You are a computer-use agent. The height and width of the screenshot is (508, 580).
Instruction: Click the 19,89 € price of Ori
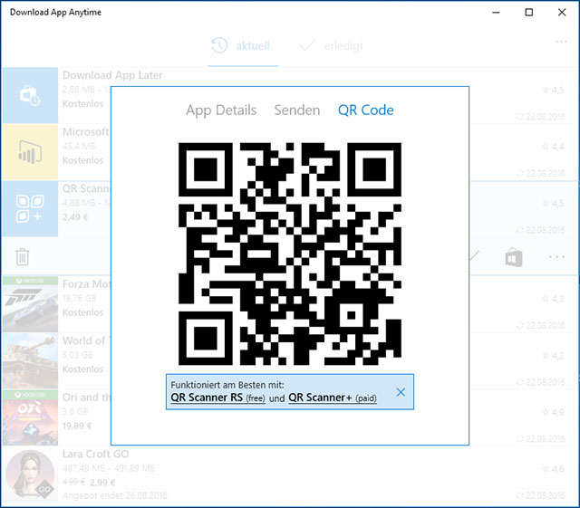pos(77,426)
